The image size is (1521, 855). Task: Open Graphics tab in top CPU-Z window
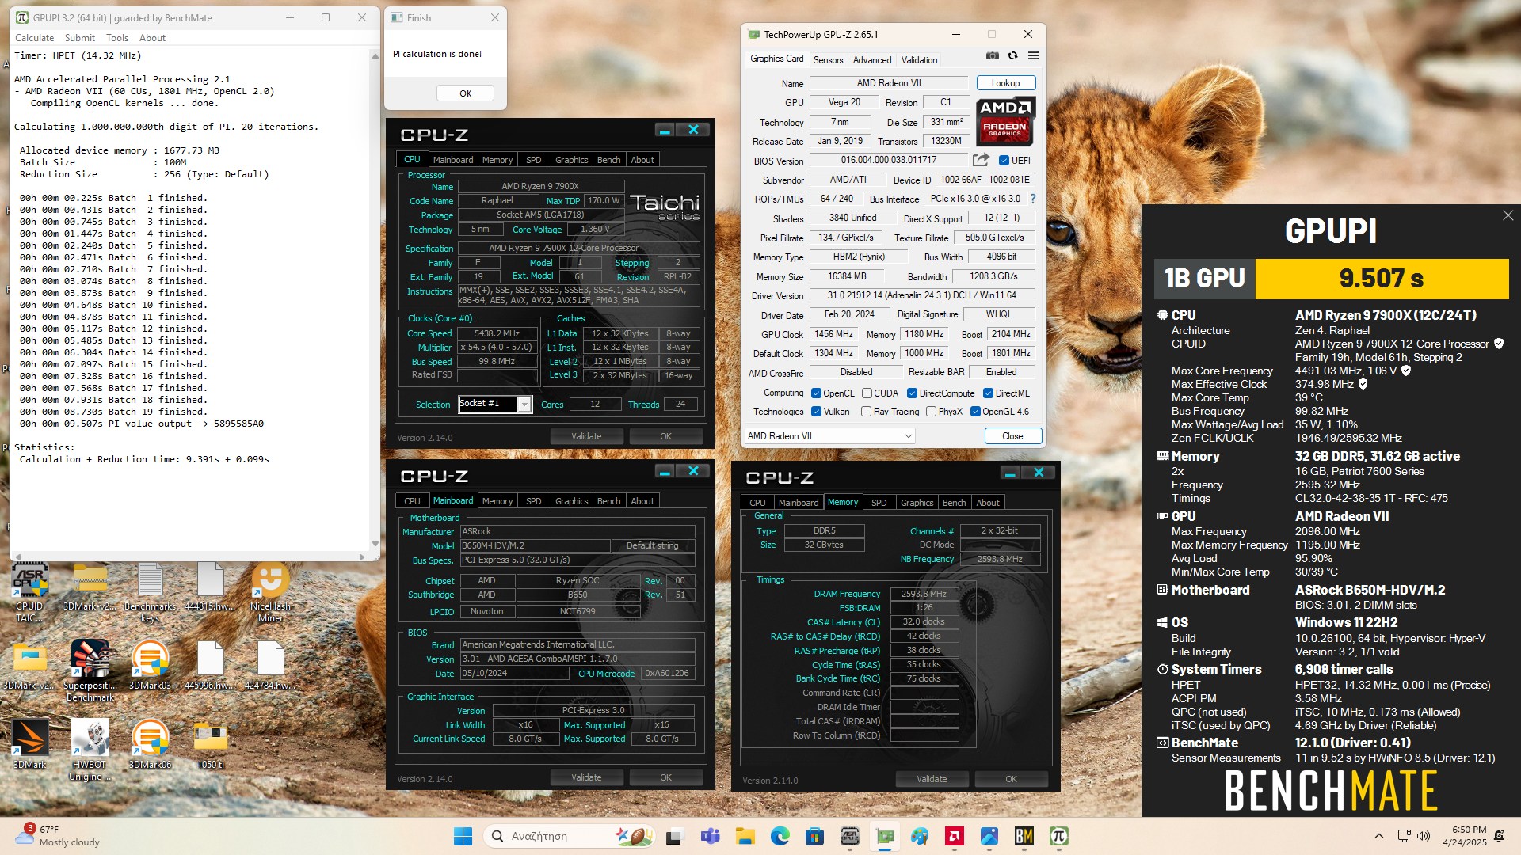pos(571,160)
